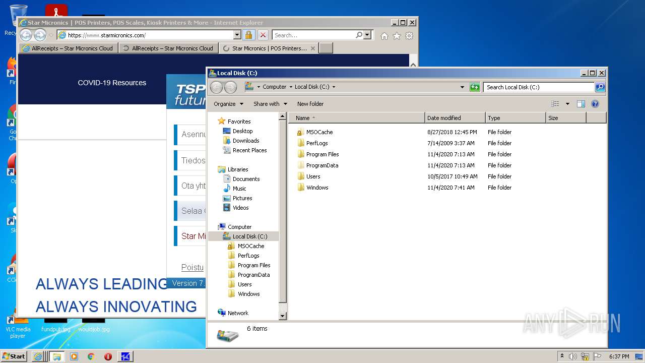Open Opera from the taskbar
The height and width of the screenshot is (363, 645).
pyautogui.click(x=108, y=356)
